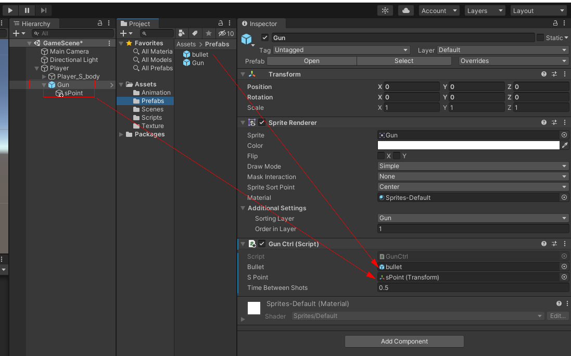Viewport: 571px width, 356px height.
Task: Open the Project panel kebab menu
Action: point(230,23)
